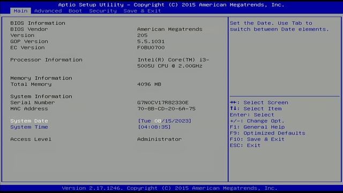Viewport: 343px width, 193px height.
Task: Click the System Information heading
Action: (41, 96)
